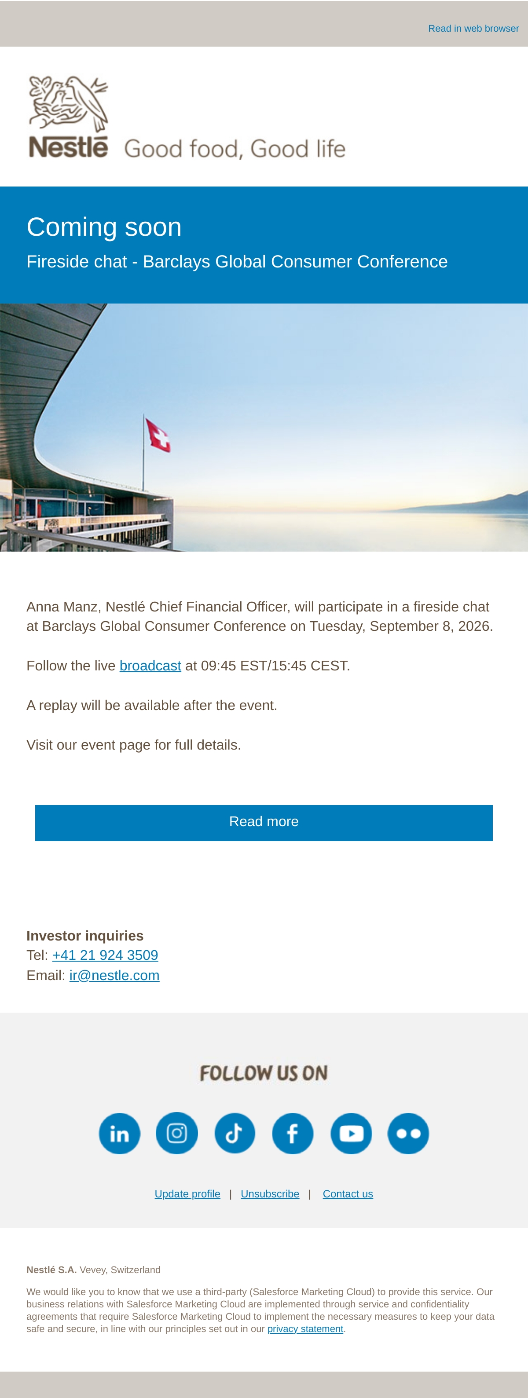Open the TikTok social icon
Screen dimensions: 528x1398
tap(235, 1133)
